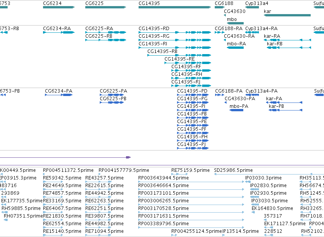The image size is (324, 237).
Task: Select EST EK171127.5prime
Action: (285, 224)
